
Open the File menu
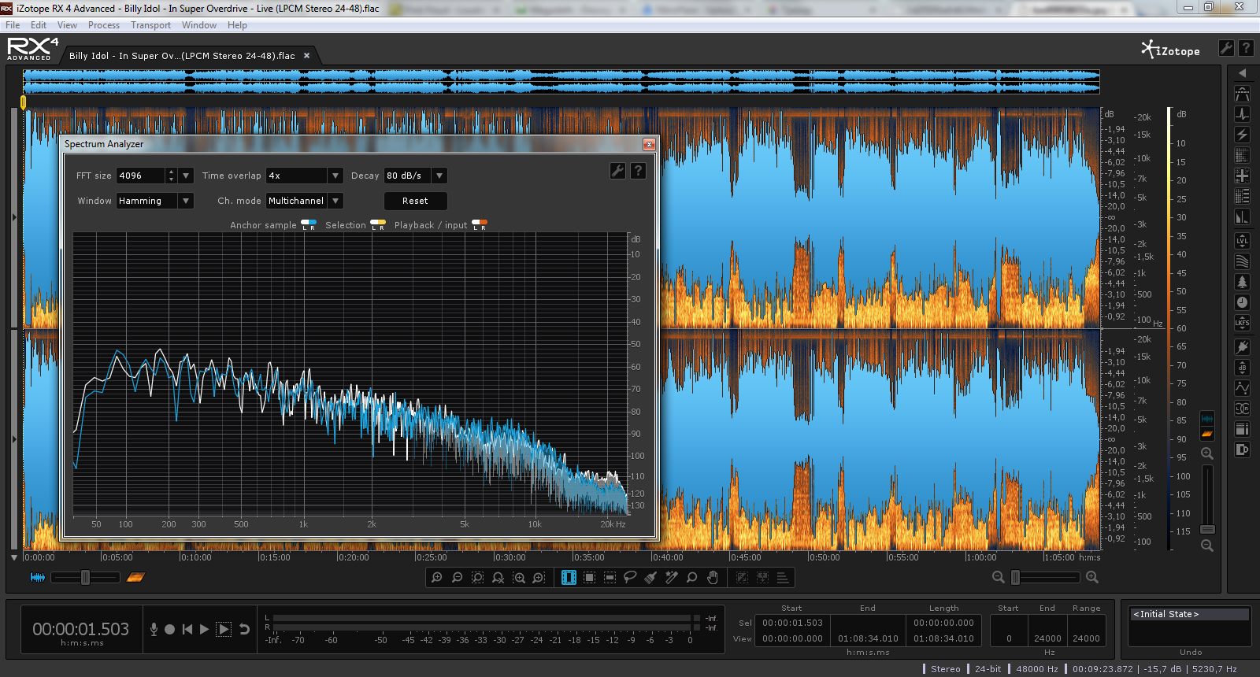pyautogui.click(x=13, y=25)
